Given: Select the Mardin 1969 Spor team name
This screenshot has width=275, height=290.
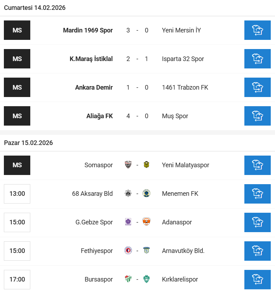Looking at the screenshot, I should (x=88, y=30).
